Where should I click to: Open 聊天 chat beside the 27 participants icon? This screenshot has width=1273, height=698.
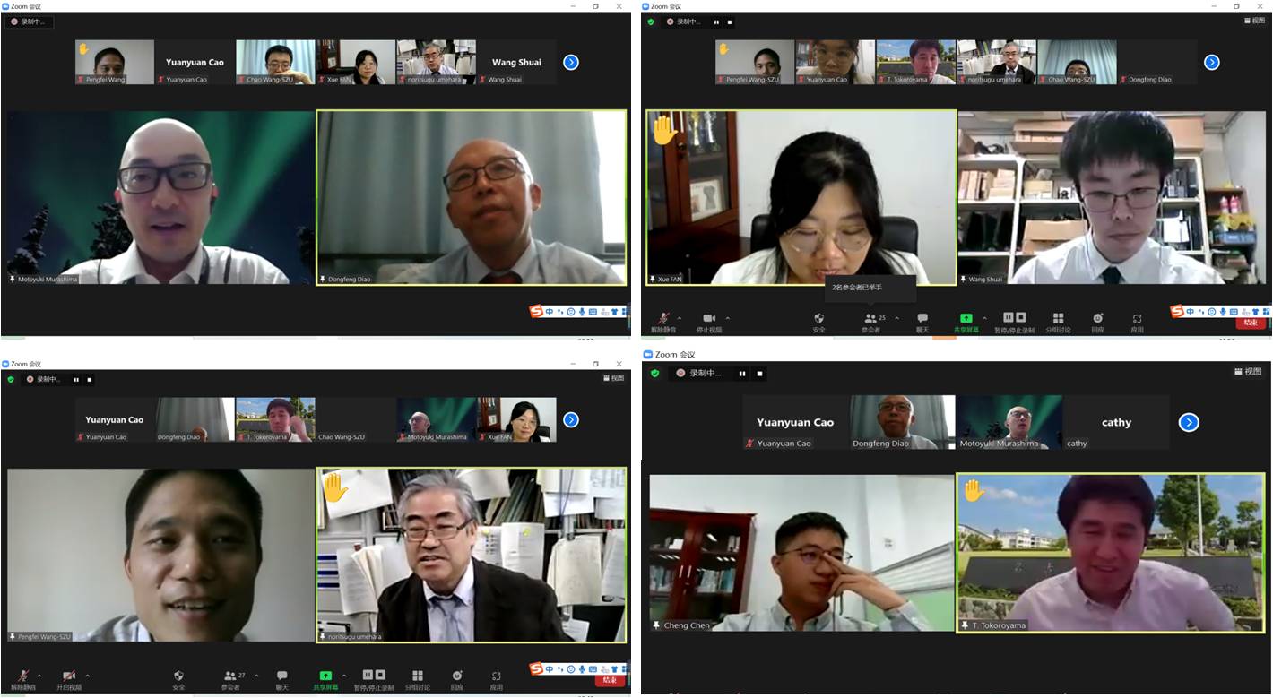[x=281, y=680]
